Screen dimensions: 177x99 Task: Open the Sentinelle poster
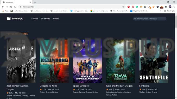[x=154, y=61]
